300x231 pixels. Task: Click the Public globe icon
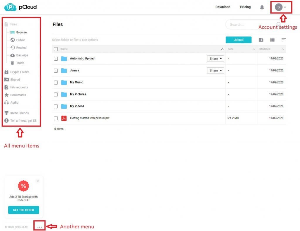pyautogui.click(x=13, y=40)
